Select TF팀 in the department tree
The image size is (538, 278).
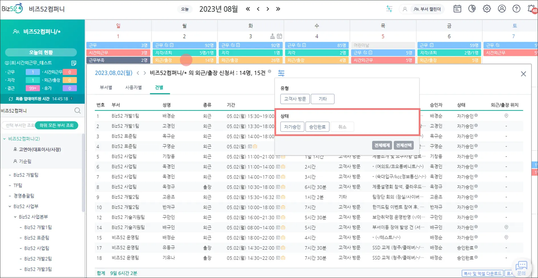coord(18,185)
